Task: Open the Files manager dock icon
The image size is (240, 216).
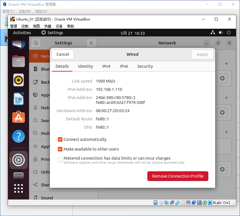Action: coord(19,61)
